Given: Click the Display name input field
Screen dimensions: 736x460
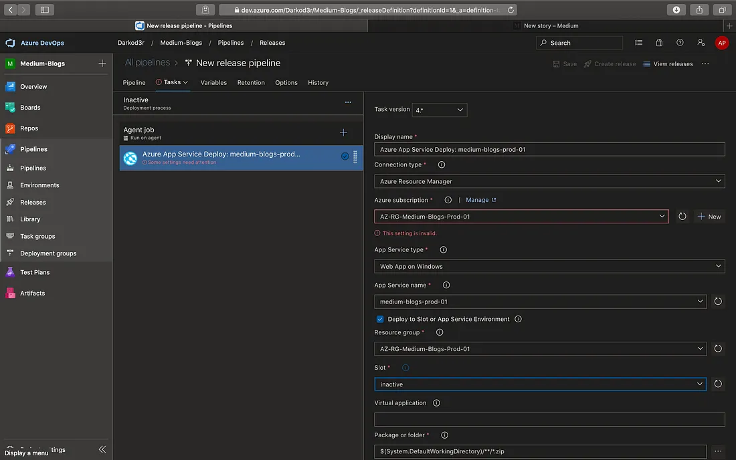Looking at the screenshot, I should pyautogui.click(x=549, y=150).
